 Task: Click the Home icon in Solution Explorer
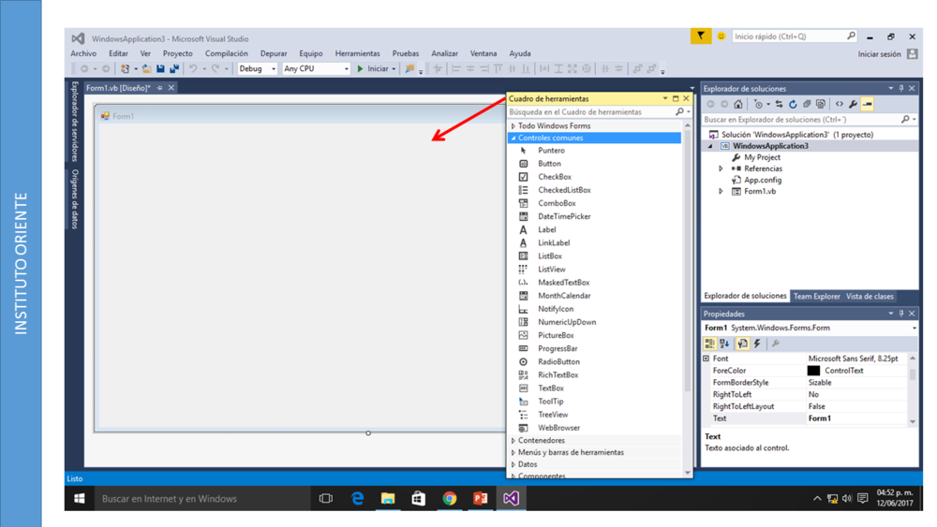click(x=738, y=105)
